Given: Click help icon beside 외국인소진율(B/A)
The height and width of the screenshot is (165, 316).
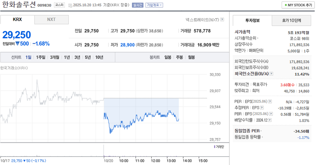Looking at the screenshot, I should click(x=271, y=74).
